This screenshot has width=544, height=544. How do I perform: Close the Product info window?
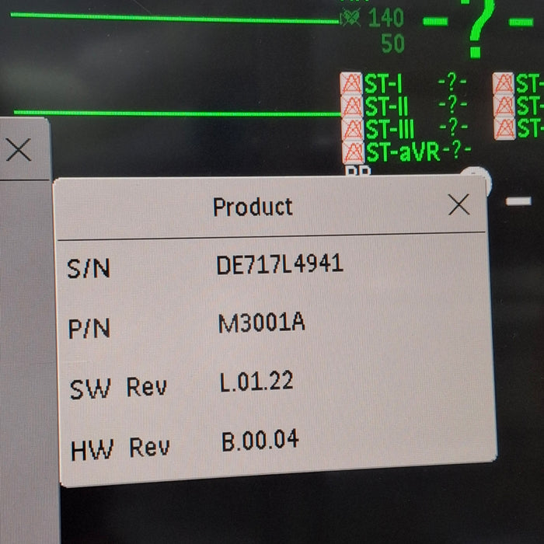459,204
